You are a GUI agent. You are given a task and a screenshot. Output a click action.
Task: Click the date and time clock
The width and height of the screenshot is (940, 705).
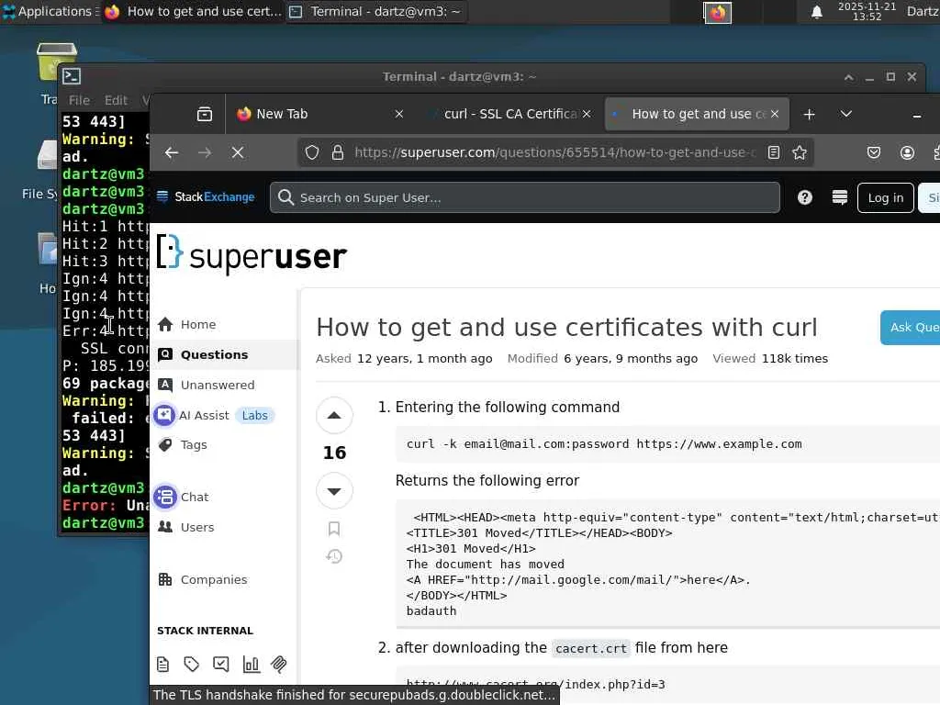coord(867,11)
